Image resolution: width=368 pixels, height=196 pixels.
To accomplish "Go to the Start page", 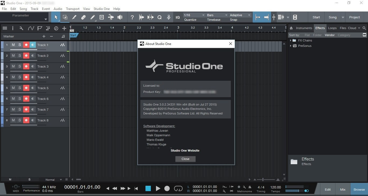I will tap(316, 17).
